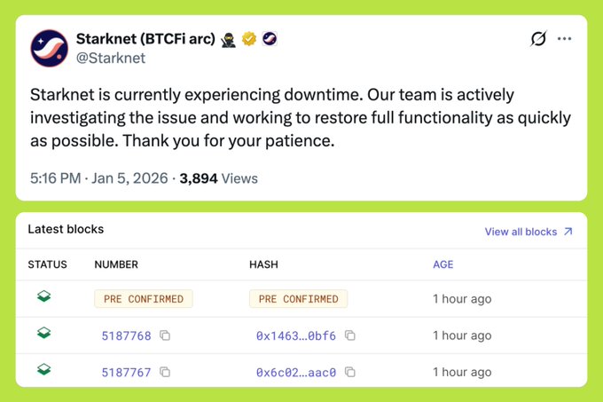Viewport: 603px width, 402px height.
Task: Open hash 0x6c02…aac0 link
Action: click(x=296, y=372)
